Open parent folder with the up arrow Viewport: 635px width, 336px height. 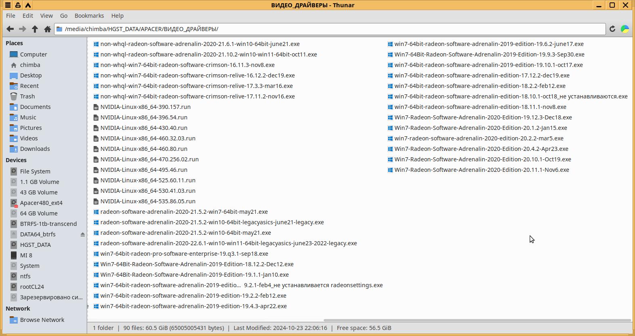coord(35,29)
